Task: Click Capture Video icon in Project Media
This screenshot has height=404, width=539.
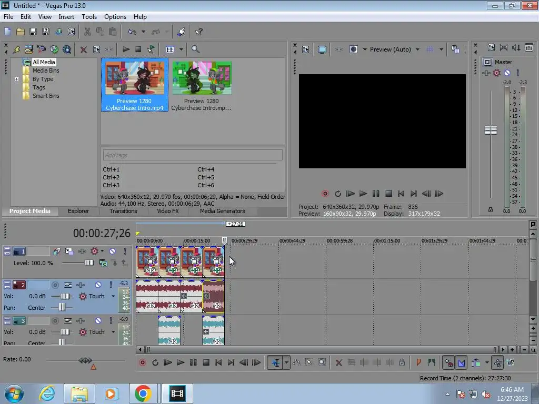Action: tap(42, 49)
